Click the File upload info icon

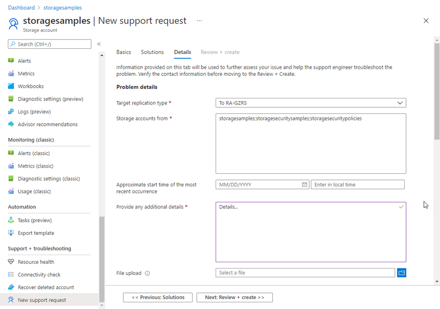click(147, 273)
